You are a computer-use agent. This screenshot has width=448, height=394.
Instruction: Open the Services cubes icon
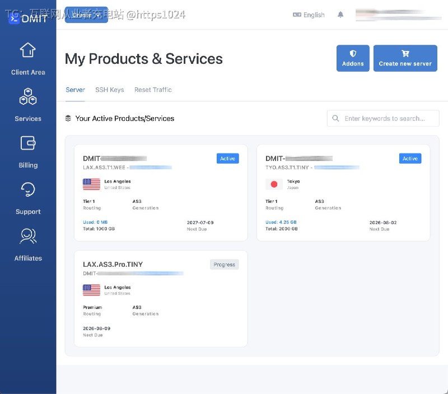(27, 96)
